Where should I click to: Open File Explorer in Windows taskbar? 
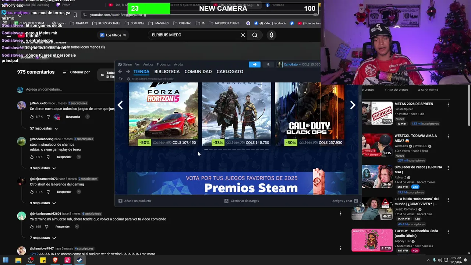18,260
